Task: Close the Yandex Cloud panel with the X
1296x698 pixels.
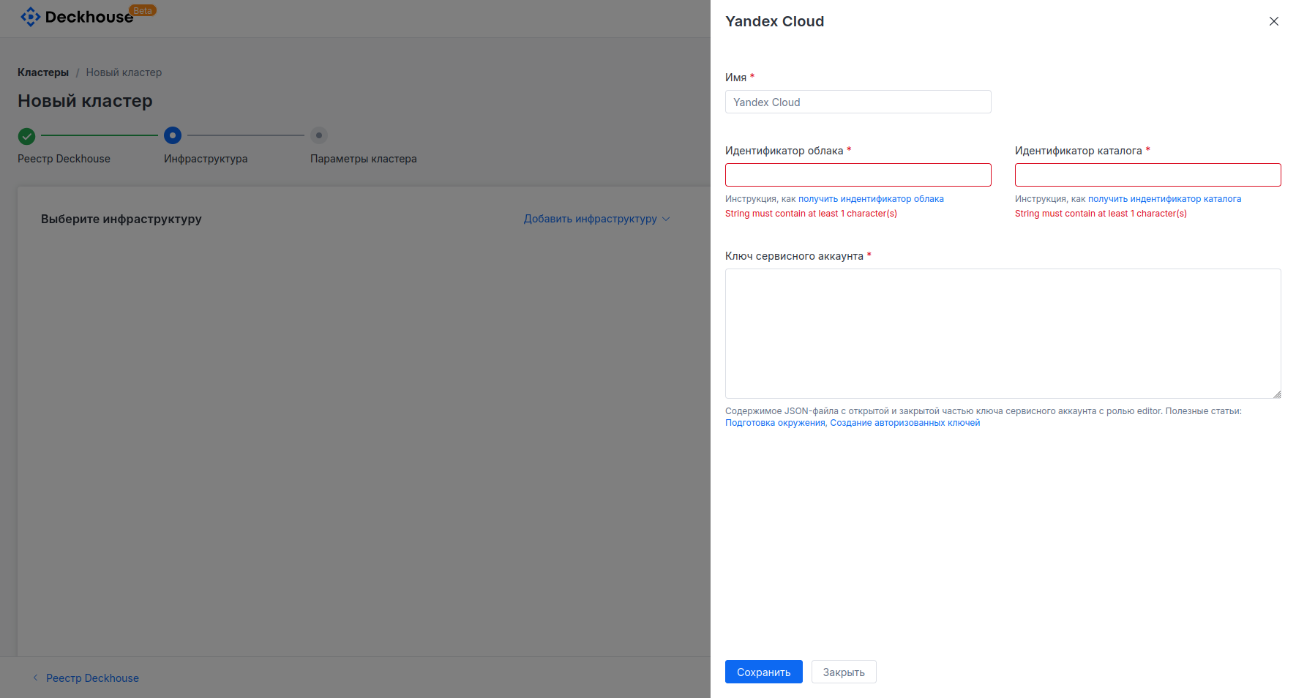Action: (x=1273, y=21)
